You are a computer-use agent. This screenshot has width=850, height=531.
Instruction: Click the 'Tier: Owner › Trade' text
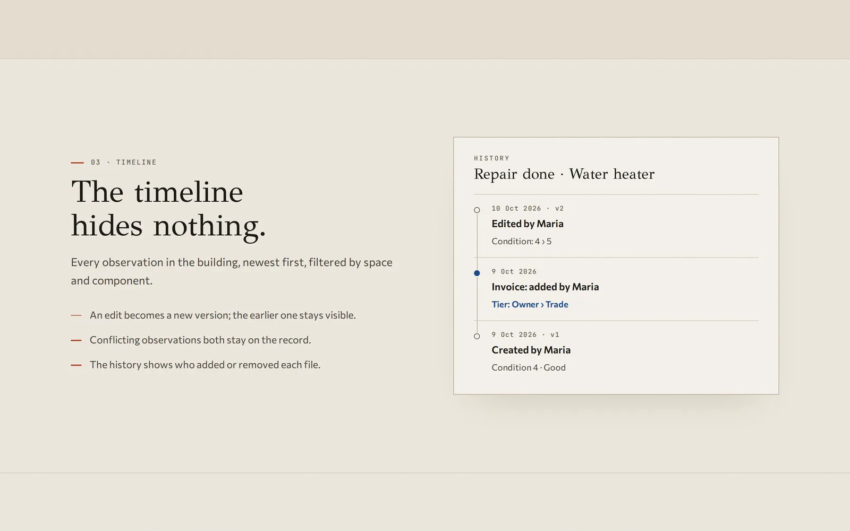tap(530, 304)
